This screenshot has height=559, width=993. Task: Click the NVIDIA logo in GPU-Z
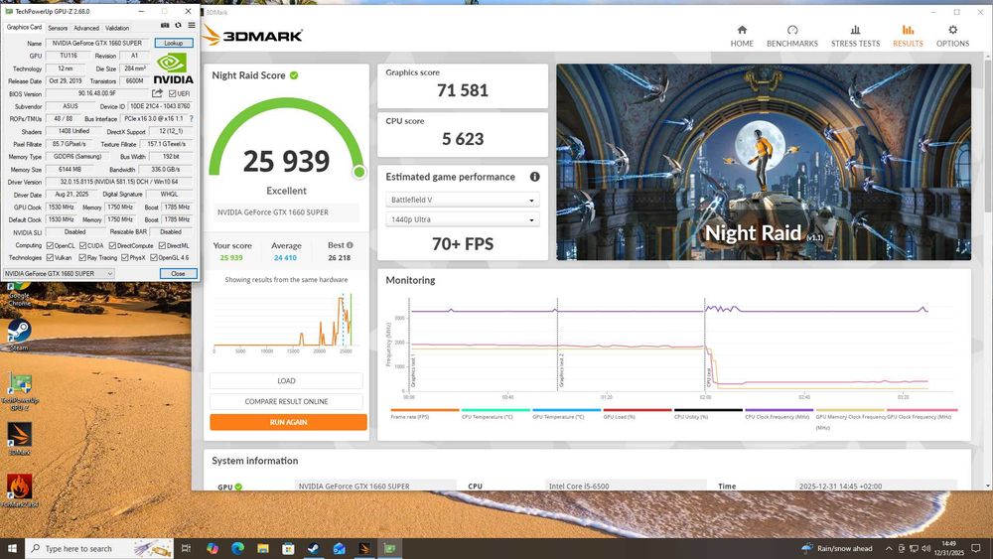(x=173, y=69)
